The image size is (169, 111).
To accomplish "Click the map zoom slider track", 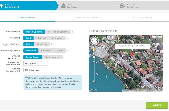I will click(x=94, y=69).
